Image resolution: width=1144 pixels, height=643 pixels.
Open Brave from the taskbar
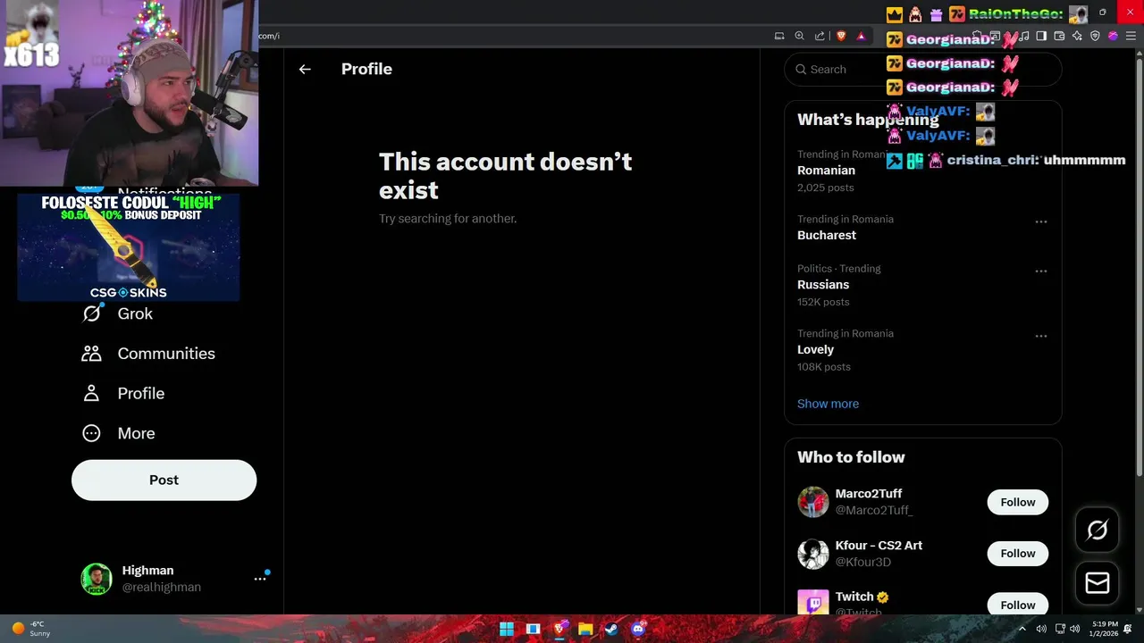559,629
